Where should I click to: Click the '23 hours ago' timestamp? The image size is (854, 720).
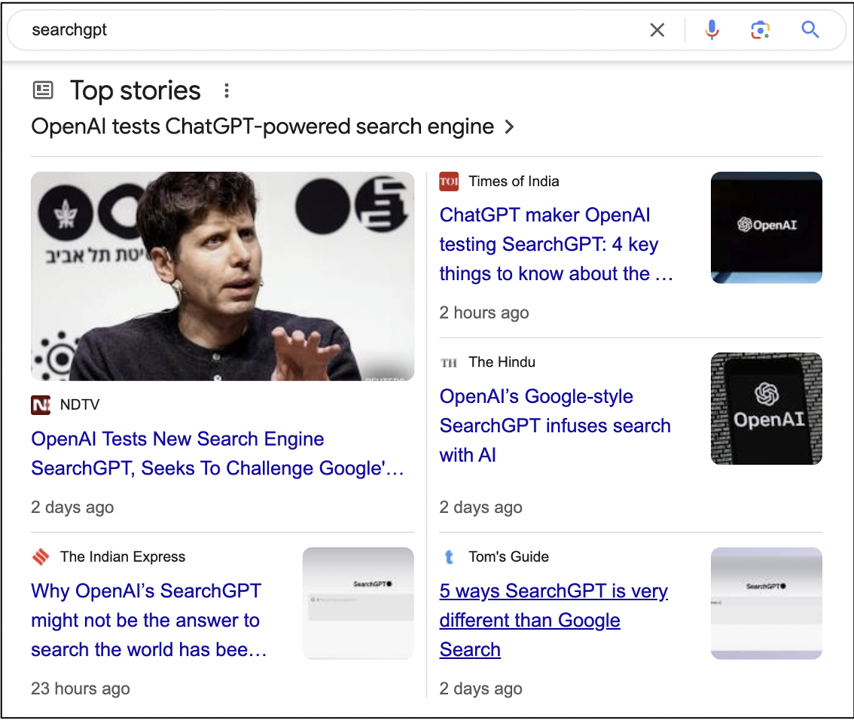point(81,688)
